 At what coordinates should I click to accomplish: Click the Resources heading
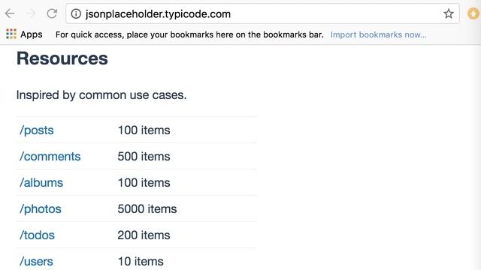62,58
